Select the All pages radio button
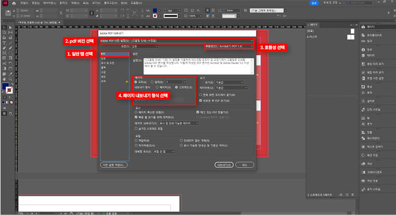Screen dimensions: 396x215 (136, 82)
